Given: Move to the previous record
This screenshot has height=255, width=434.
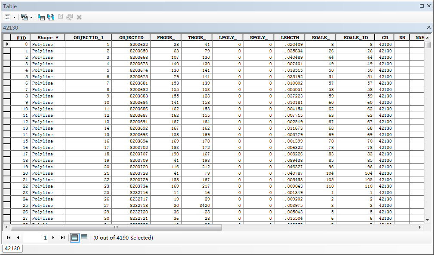Looking at the screenshot, I should tap(18, 237).
